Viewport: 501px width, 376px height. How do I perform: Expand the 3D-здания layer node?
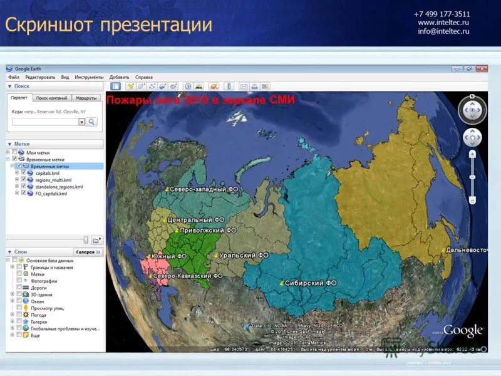(x=13, y=294)
